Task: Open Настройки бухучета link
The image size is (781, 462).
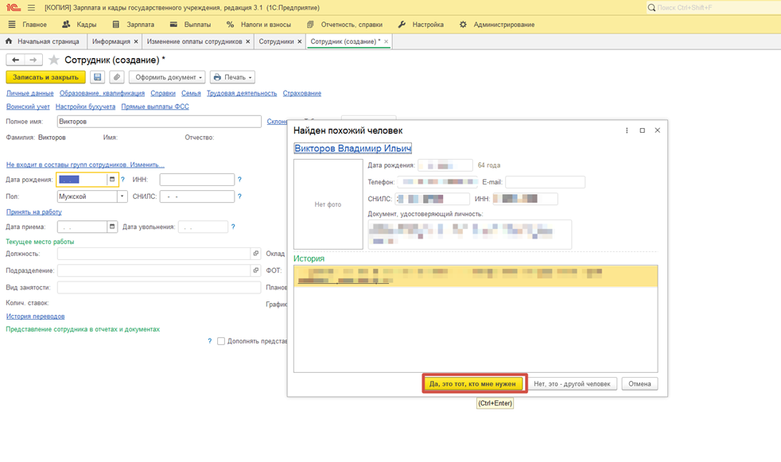Action: pyautogui.click(x=85, y=107)
